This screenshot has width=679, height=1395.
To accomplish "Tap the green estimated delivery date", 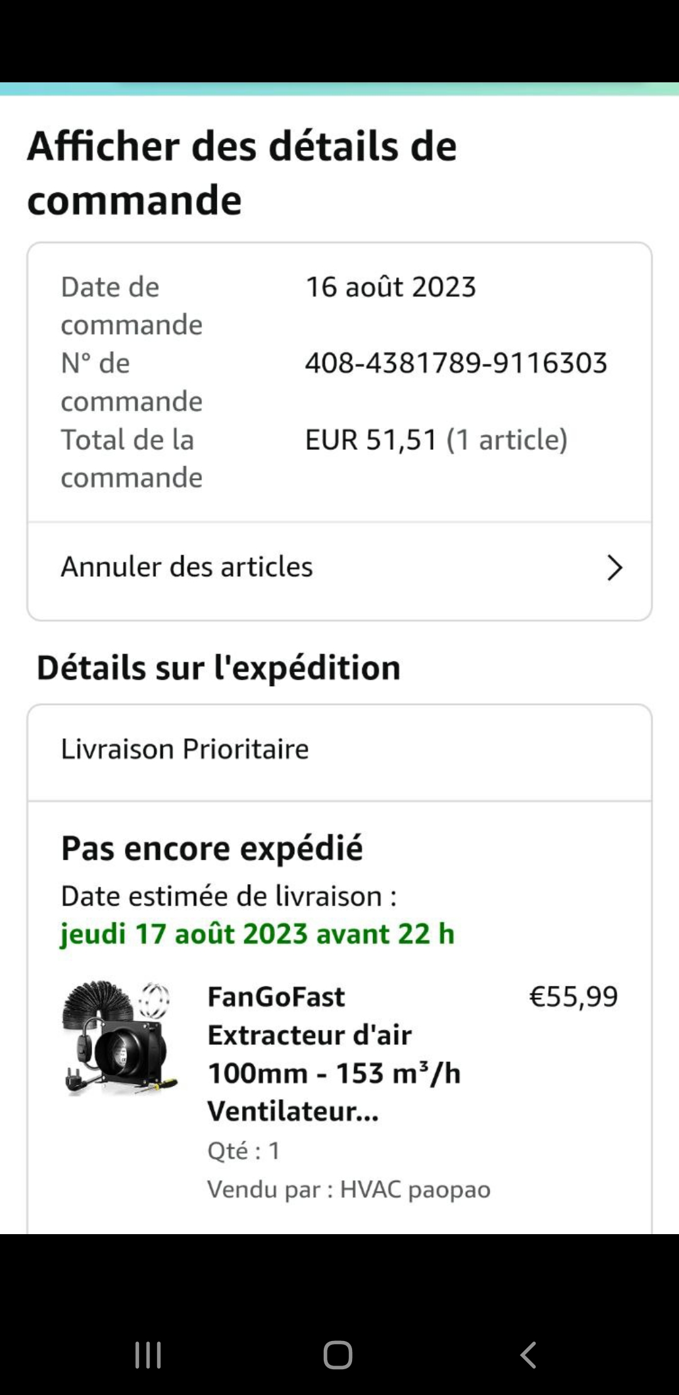I will point(257,934).
